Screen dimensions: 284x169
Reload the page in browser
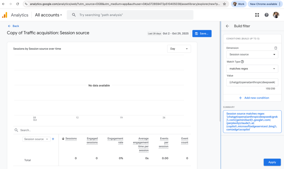(x=17, y=4)
